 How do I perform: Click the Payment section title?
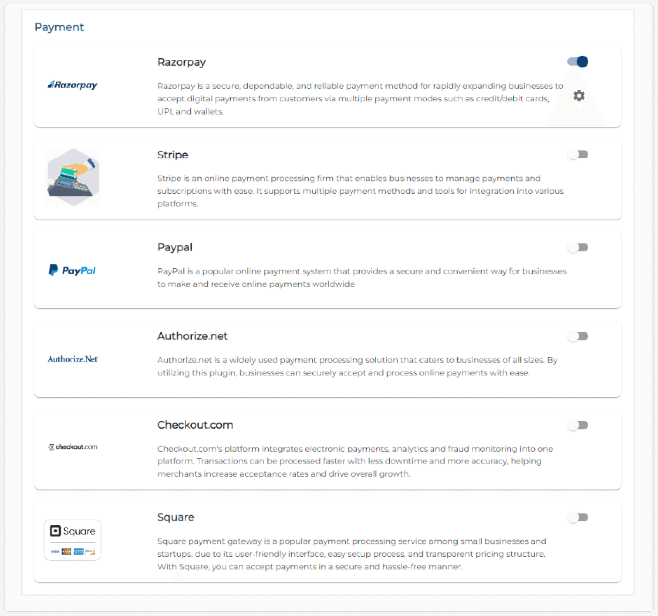coord(59,27)
